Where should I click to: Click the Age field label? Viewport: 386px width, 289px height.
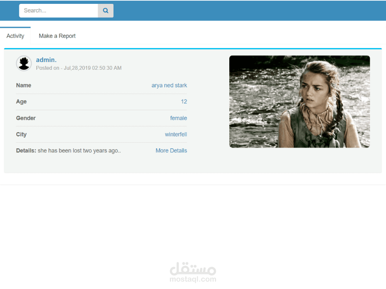click(21, 101)
